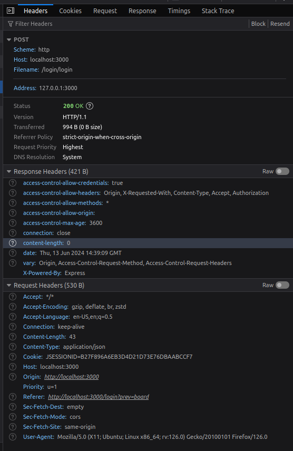Screen dimensions: 293x451
Task: Open the Origin http://localhost:3000 link
Action: point(72,377)
